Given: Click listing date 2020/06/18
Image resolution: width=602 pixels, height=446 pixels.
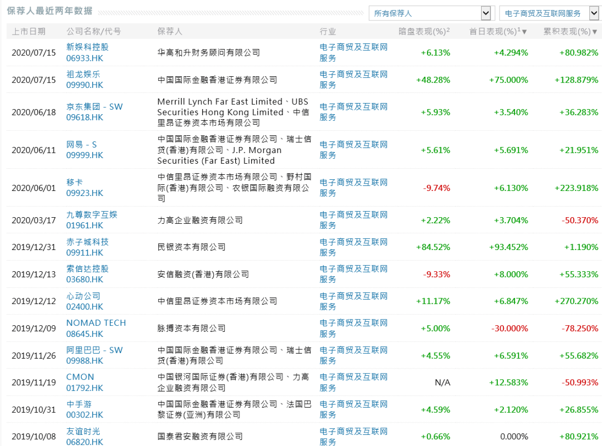Looking at the screenshot, I should pyautogui.click(x=34, y=112).
